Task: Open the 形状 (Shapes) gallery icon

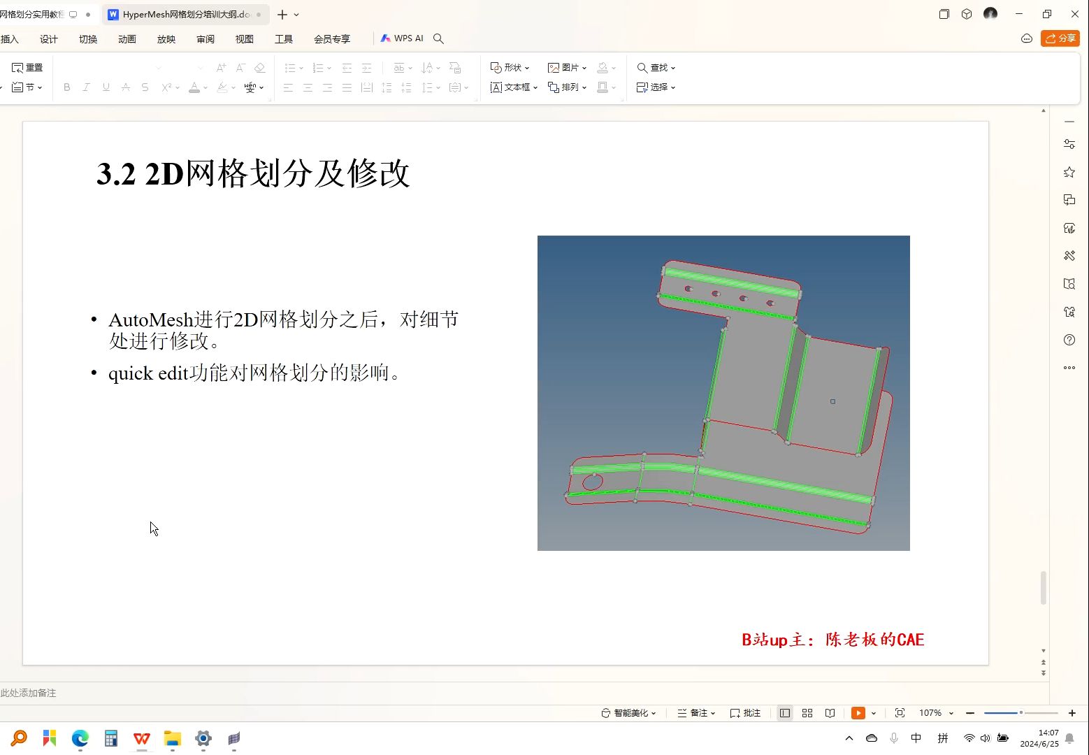Action: [x=510, y=67]
